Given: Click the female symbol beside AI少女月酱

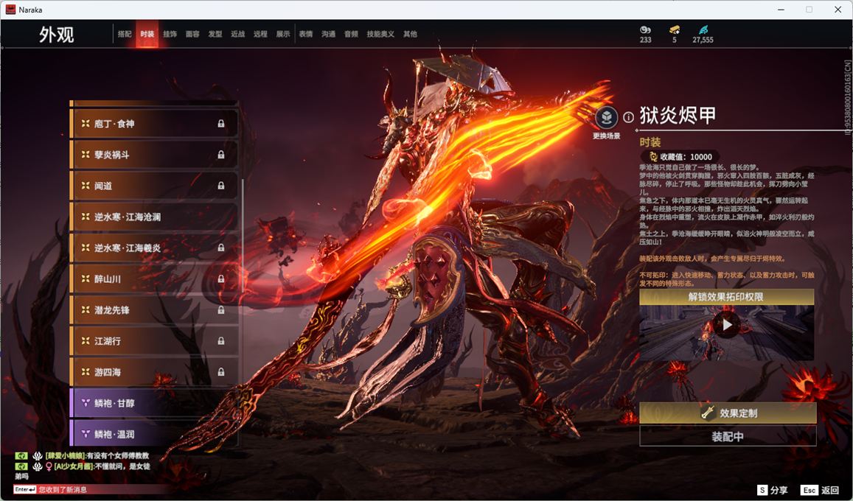Looking at the screenshot, I should 49,466.
